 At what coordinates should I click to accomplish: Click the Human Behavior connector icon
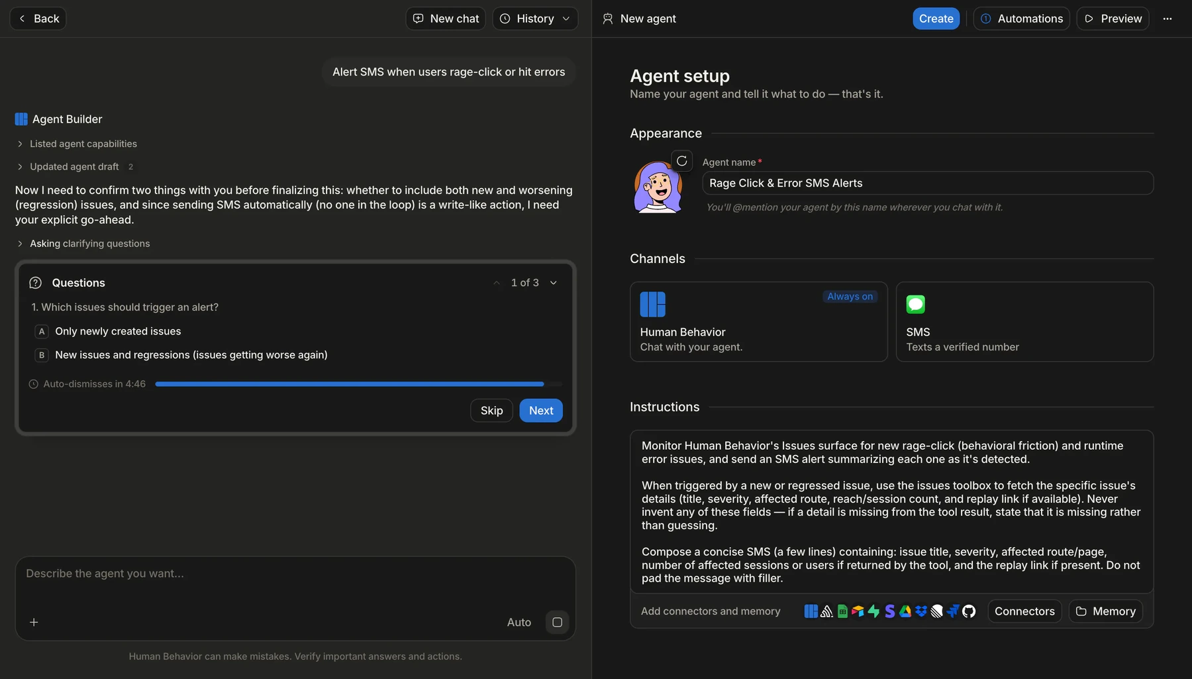[x=811, y=611]
